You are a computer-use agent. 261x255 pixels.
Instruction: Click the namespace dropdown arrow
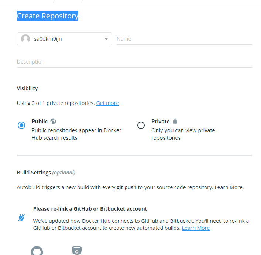[106, 39]
